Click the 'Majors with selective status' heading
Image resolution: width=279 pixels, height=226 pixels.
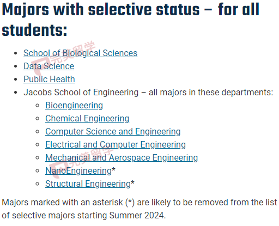tap(130, 20)
